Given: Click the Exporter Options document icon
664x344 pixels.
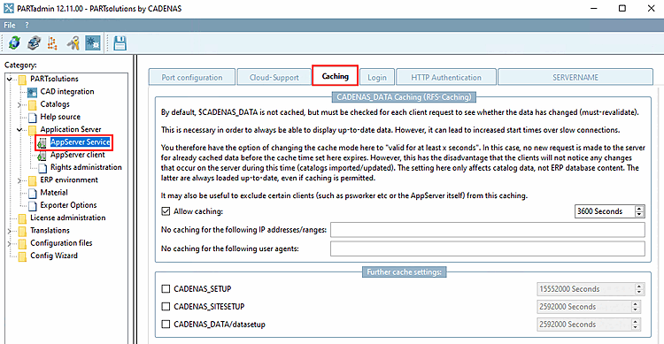Looking at the screenshot, I should coord(33,206).
